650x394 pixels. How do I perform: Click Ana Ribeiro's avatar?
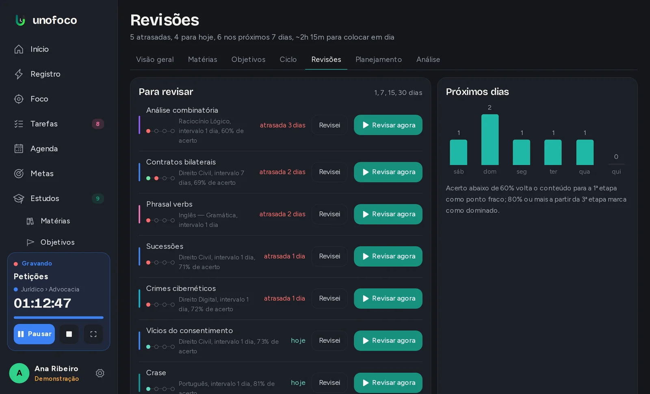19,373
